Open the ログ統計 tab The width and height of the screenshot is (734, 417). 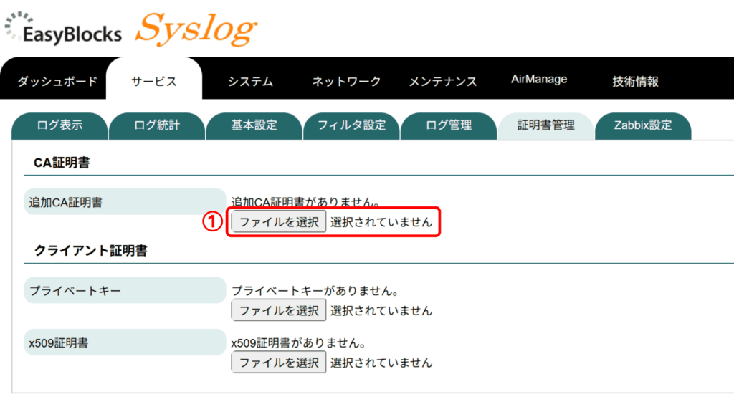157,125
